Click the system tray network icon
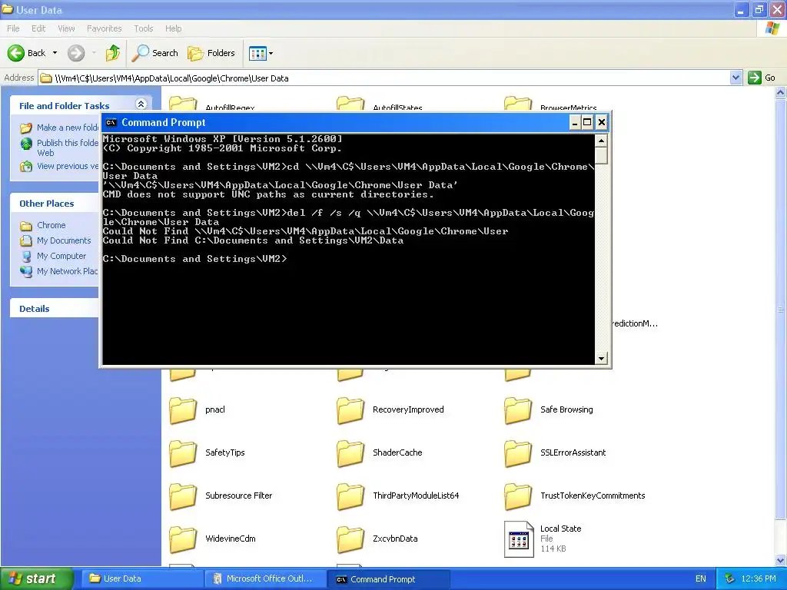This screenshot has height=590, width=787. click(x=729, y=579)
